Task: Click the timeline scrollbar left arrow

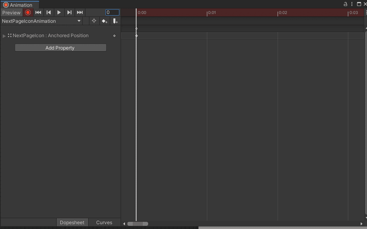Action: (x=124, y=223)
